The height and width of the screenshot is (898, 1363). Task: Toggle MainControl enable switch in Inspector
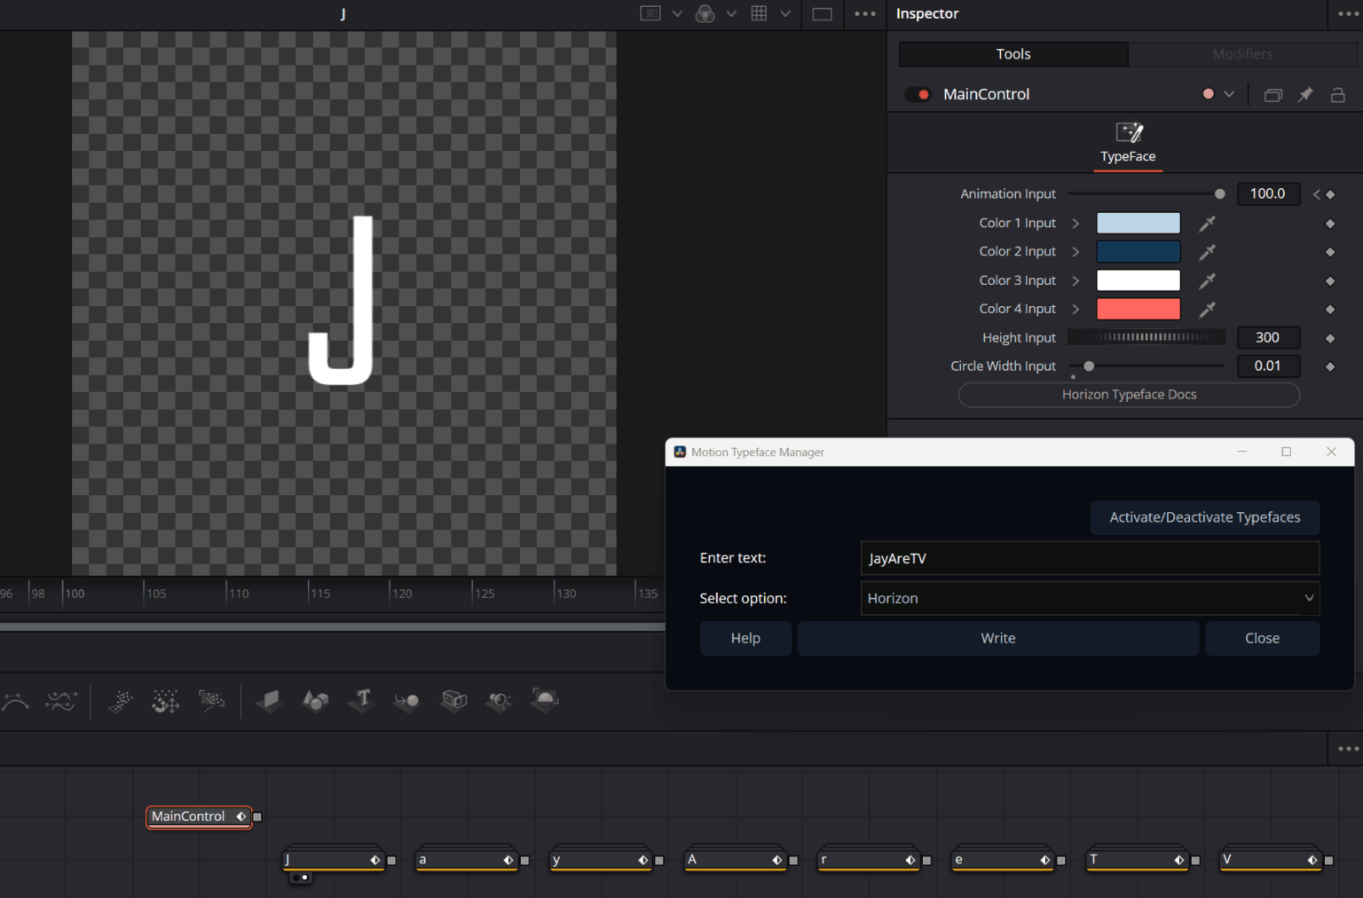click(918, 94)
